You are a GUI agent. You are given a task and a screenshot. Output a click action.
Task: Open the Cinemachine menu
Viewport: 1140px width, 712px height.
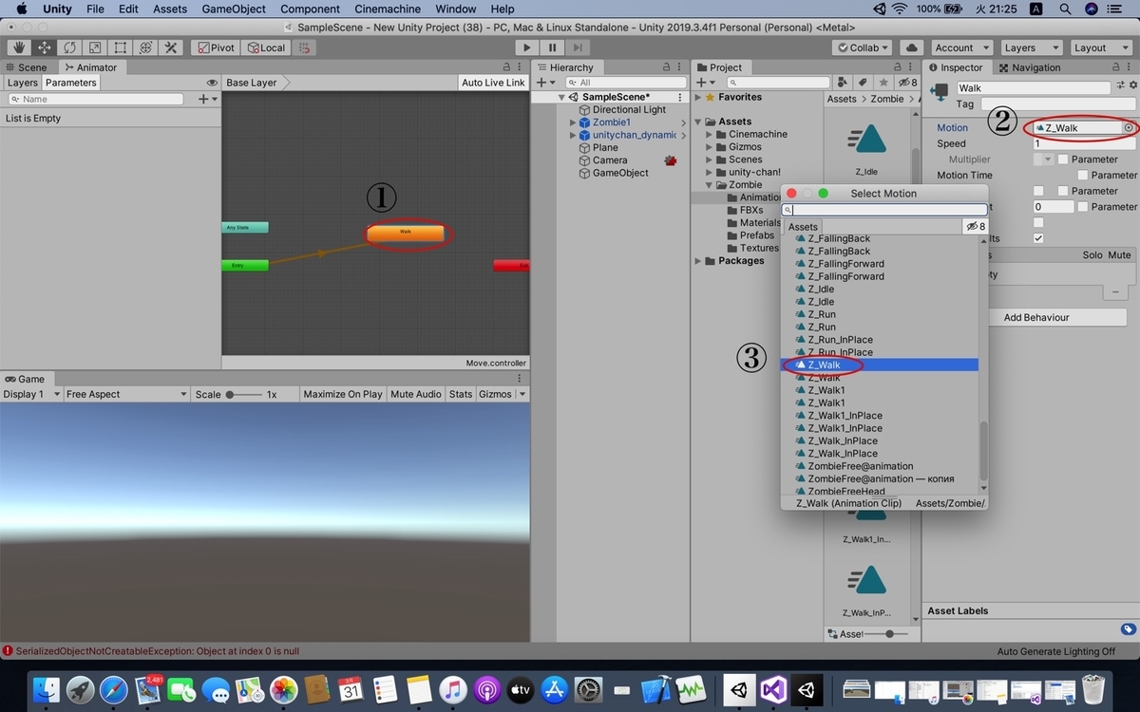388,9
